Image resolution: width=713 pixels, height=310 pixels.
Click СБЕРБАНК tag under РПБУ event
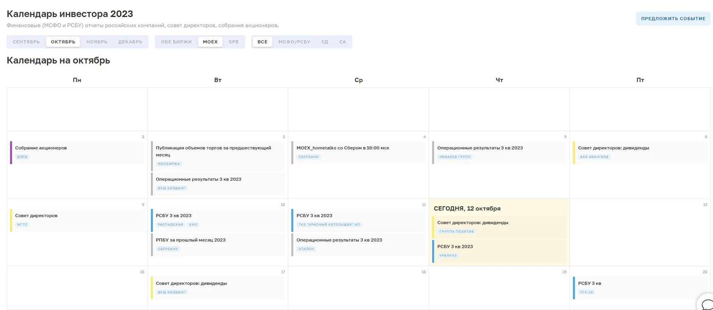point(168,249)
